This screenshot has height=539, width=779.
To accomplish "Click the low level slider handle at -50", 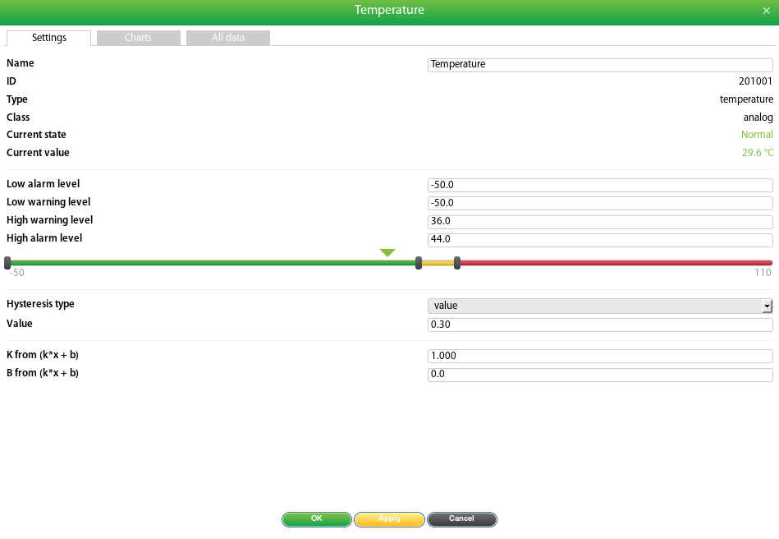I will pyautogui.click(x=7, y=263).
